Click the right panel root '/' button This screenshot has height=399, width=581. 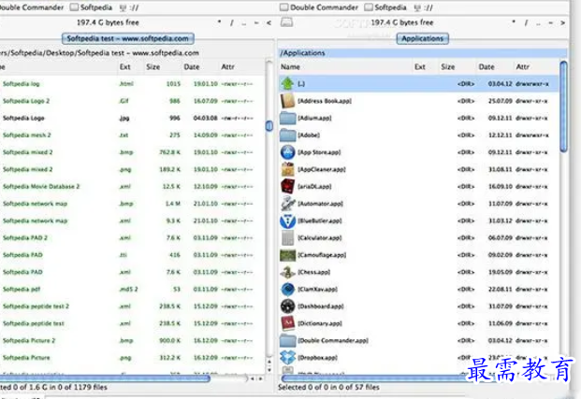click(x=526, y=23)
